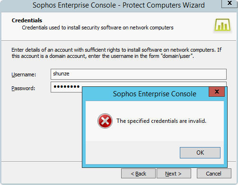
Task: Click the red error cross icon
Action: (x=105, y=121)
